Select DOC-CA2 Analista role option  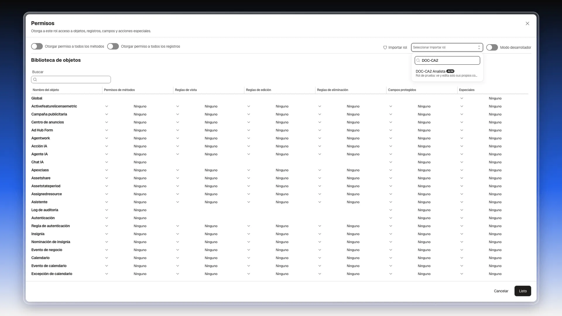coord(447,73)
